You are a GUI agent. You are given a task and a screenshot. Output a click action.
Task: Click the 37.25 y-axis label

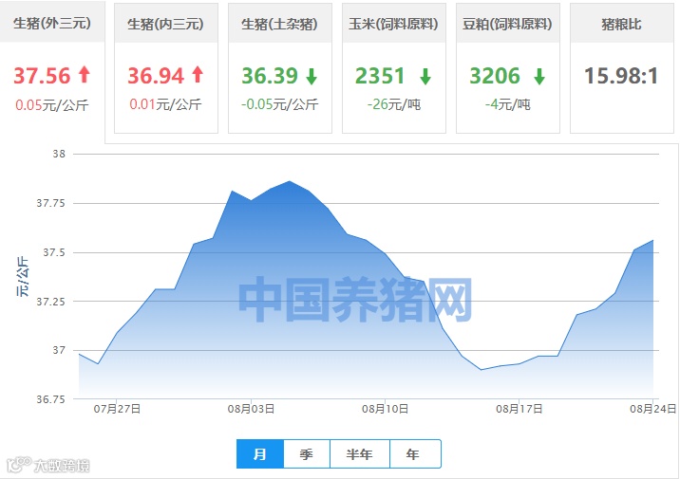(50, 302)
